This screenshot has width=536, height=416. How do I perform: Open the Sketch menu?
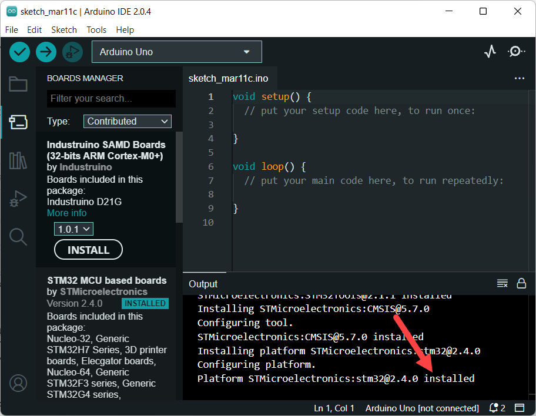(x=64, y=30)
